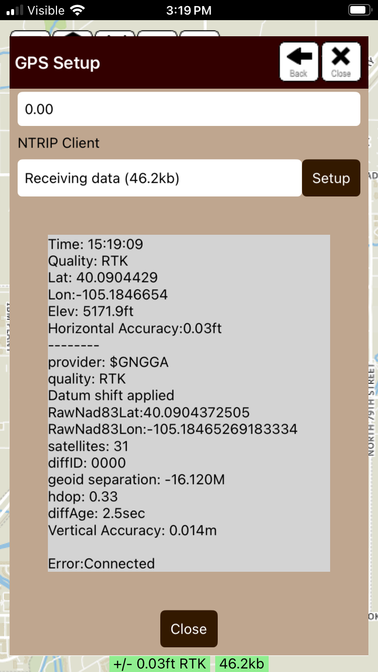378x672 pixels.
Task: Tap the Elev: 5171.9ft line
Action: pyautogui.click(x=91, y=312)
